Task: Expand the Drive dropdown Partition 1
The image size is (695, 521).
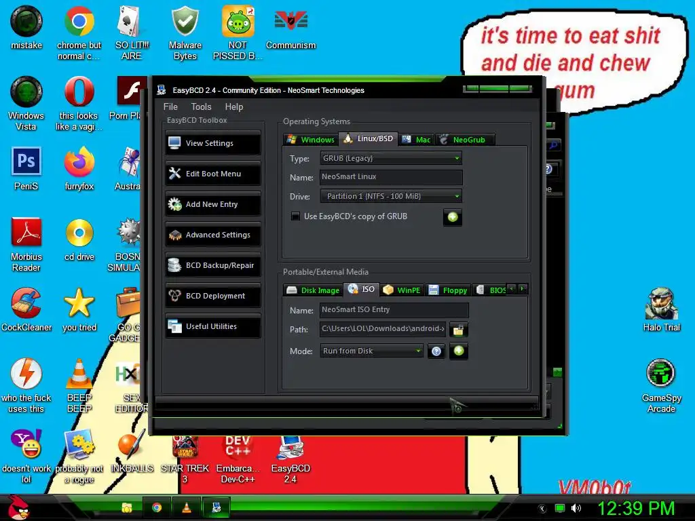Action: [x=391, y=196]
